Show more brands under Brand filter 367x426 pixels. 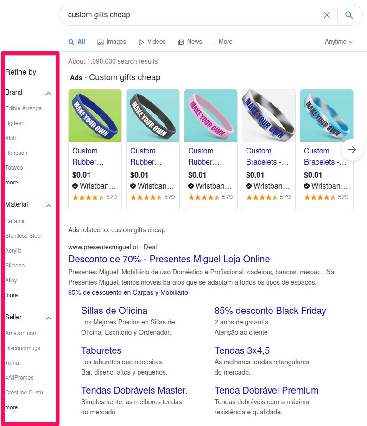(12, 183)
